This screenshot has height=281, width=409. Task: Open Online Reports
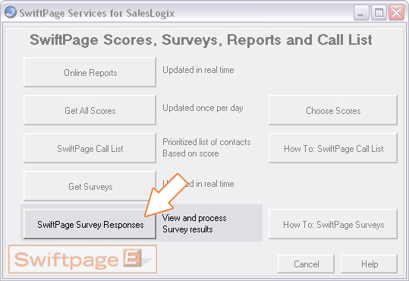(x=90, y=72)
